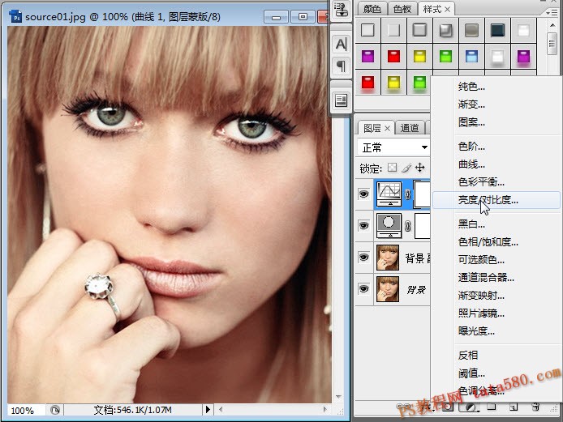The height and width of the screenshot is (422, 563).
Task: Toggle mask link on hue/saturation layer
Action: tap(408, 226)
